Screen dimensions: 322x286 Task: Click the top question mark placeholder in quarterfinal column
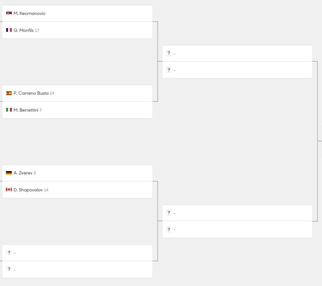click(168, 53)
